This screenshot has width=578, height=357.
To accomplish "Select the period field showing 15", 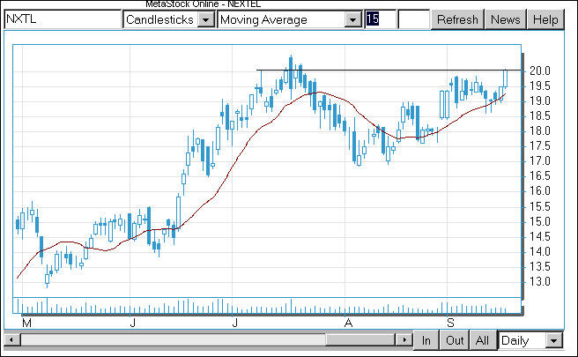I will pyautogui.click(x=381, y=19).
